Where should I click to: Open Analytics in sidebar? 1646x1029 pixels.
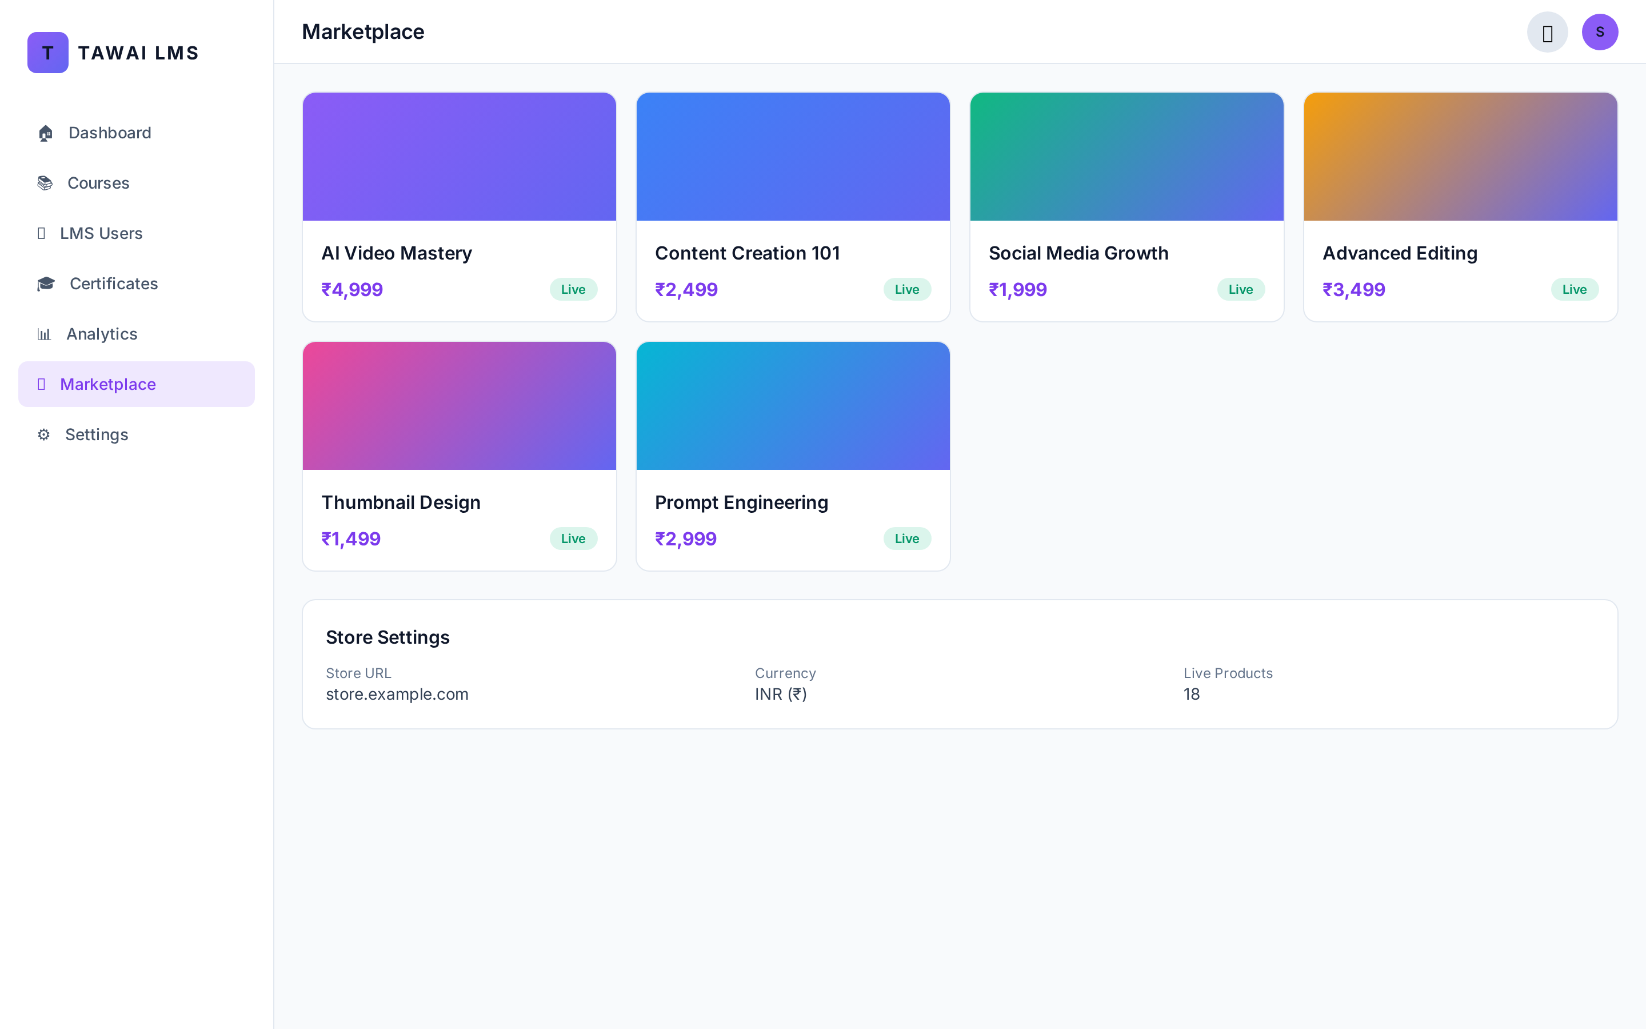137,334
